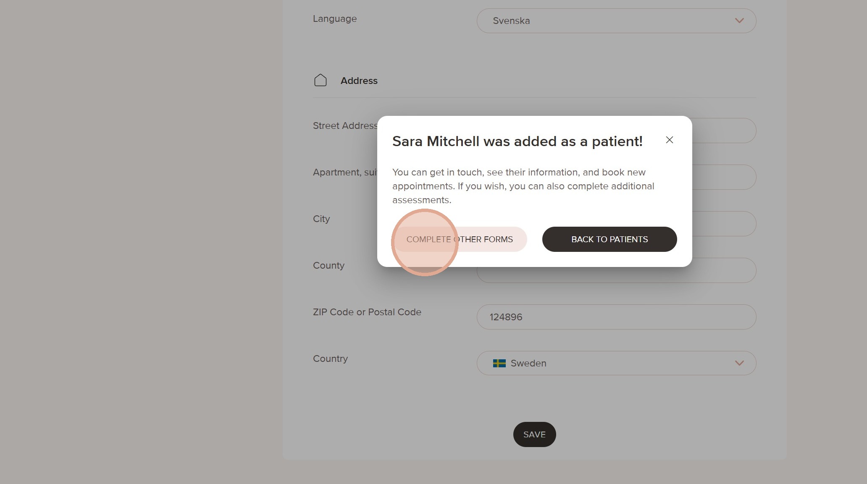Open the Country dropdown showing Sweden
Image resolution: width=867 pixels, height=484 pixels.
click(616, 363)
